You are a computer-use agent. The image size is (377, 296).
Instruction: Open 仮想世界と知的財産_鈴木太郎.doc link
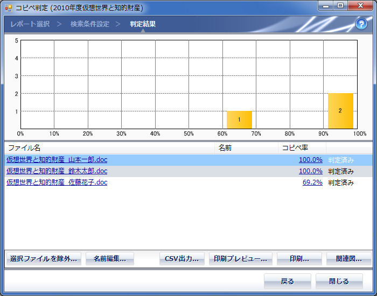tap(57, 171)
